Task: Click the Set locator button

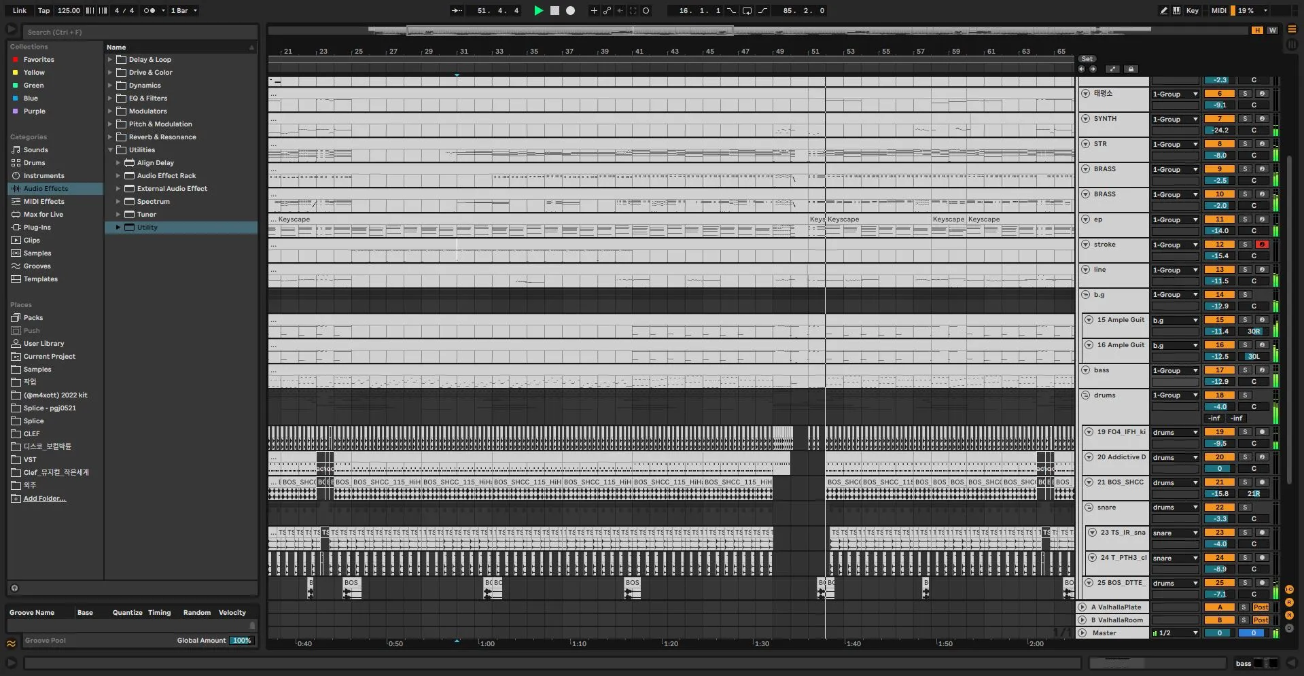Action: click(1087, 59)
